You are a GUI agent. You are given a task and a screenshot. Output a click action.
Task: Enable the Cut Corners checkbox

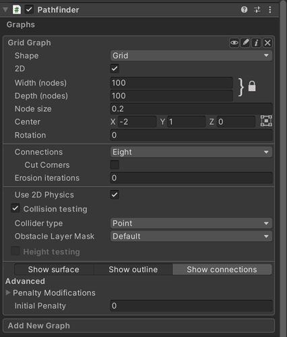pos(115,165)
